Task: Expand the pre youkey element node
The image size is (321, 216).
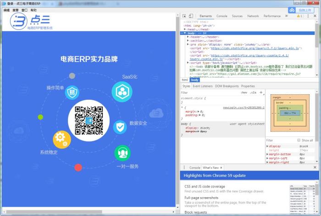Action: [188, 44]
